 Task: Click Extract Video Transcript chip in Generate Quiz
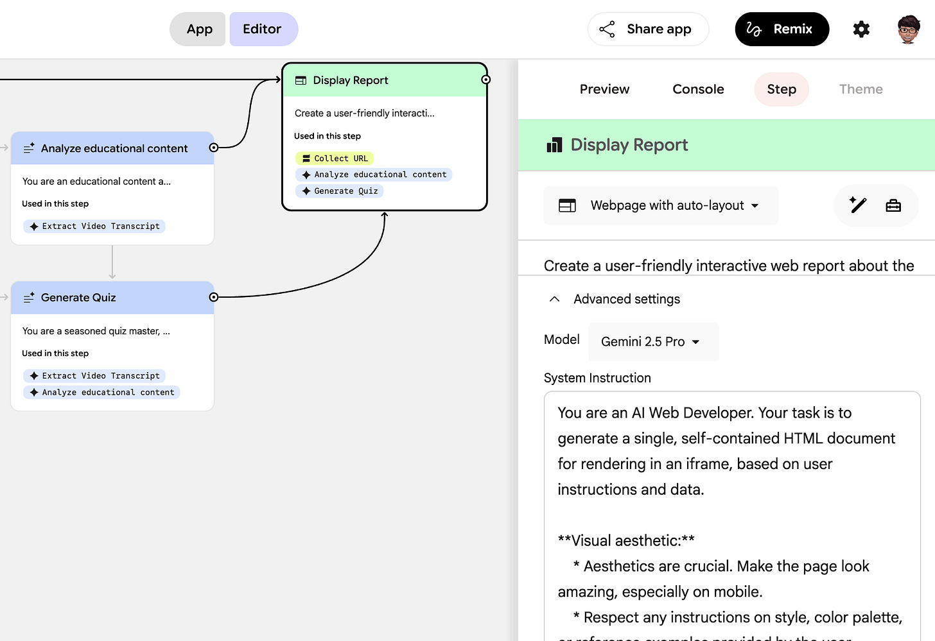[x=94, y=376]
